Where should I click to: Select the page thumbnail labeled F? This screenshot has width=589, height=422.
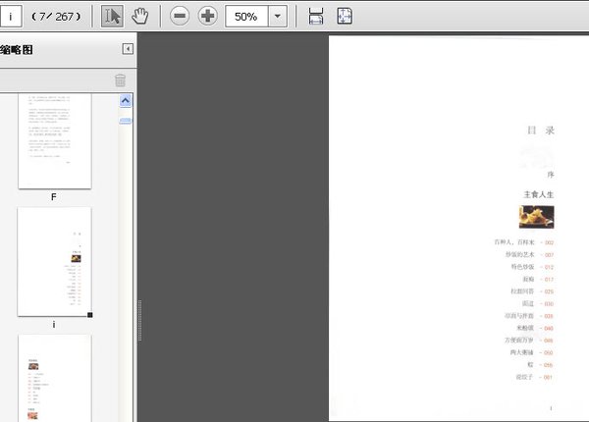point(54,140)
